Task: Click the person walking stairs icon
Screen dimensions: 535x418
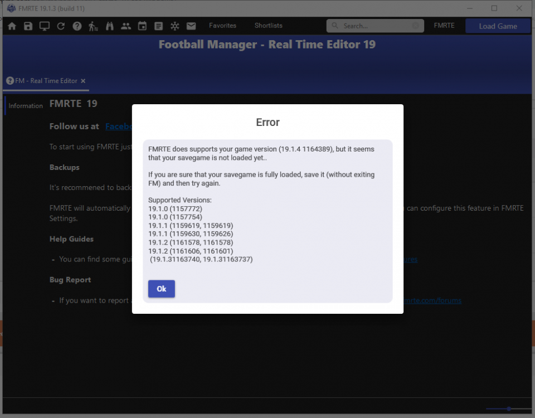Action: point(93,26)
